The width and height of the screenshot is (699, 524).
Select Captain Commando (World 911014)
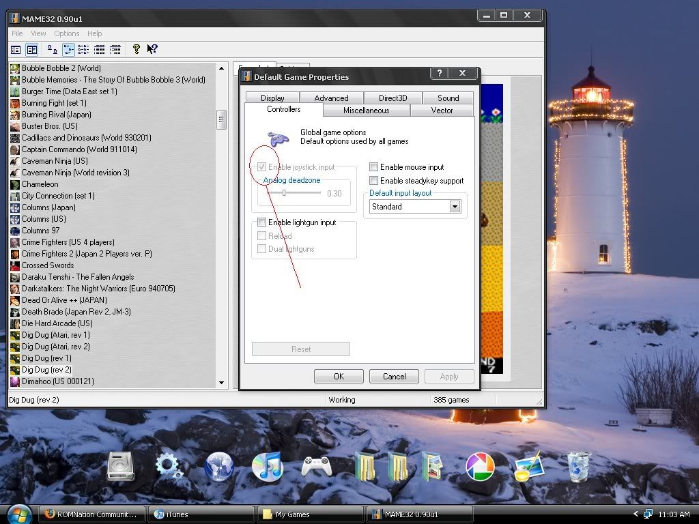pos(79,149)
